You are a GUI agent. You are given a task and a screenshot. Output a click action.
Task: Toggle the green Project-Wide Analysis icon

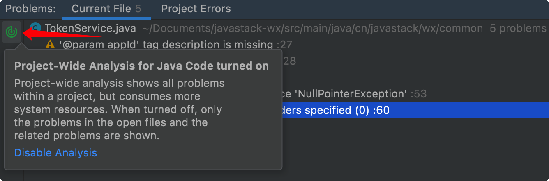(x=12, y=32)
